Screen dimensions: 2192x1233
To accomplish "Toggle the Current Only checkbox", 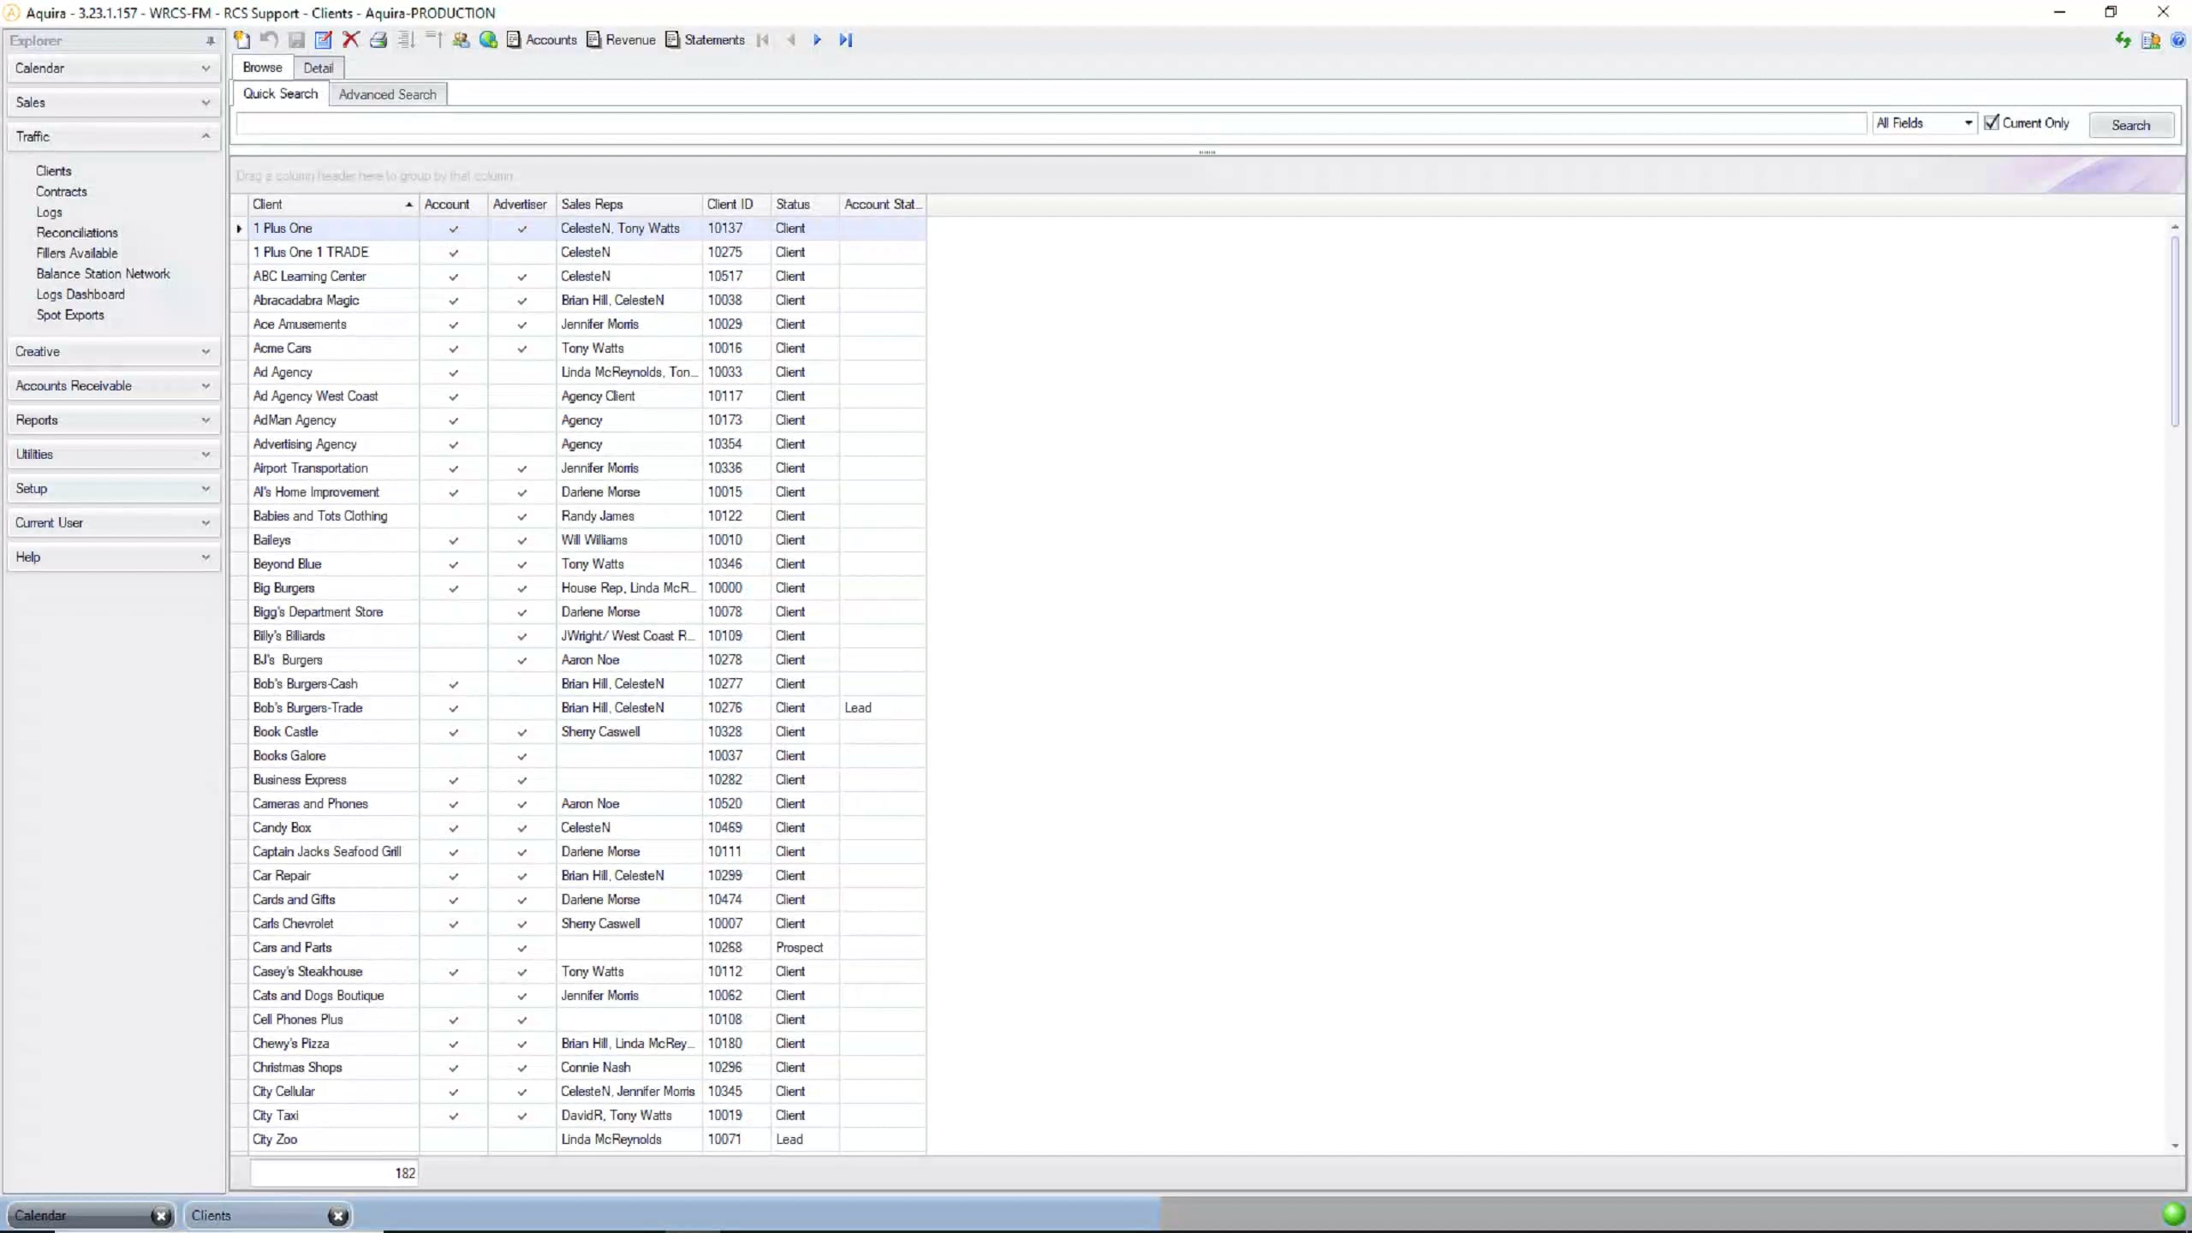I will [x=1992, y=122].
